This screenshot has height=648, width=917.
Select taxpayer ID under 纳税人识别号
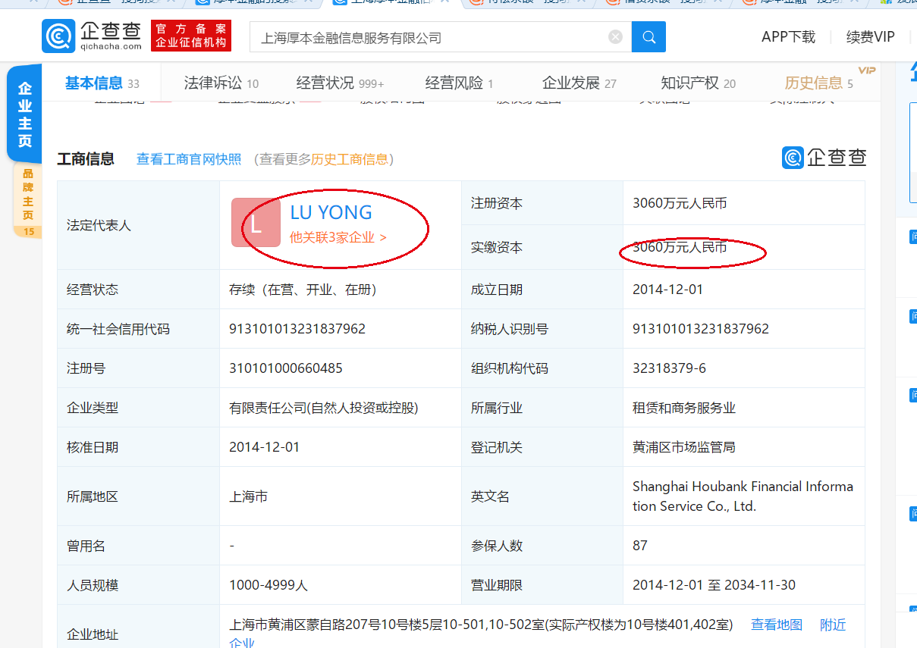(701, 329)
